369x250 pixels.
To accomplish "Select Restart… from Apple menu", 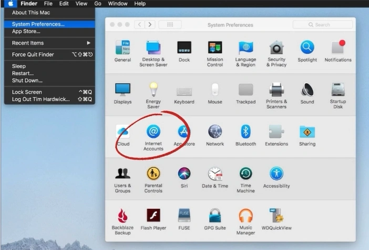I will point(49,73).
